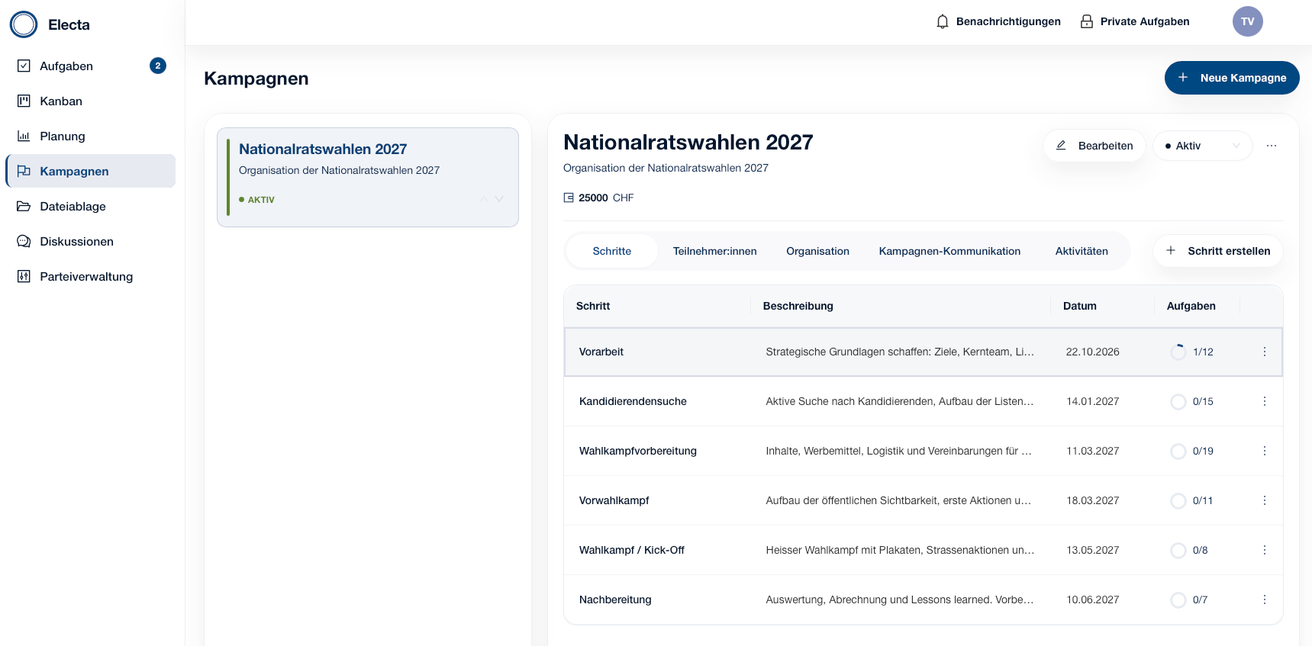The image size is (1312, 646).
Task: Click the Nachbereitung step name
Action: (615, 599)
